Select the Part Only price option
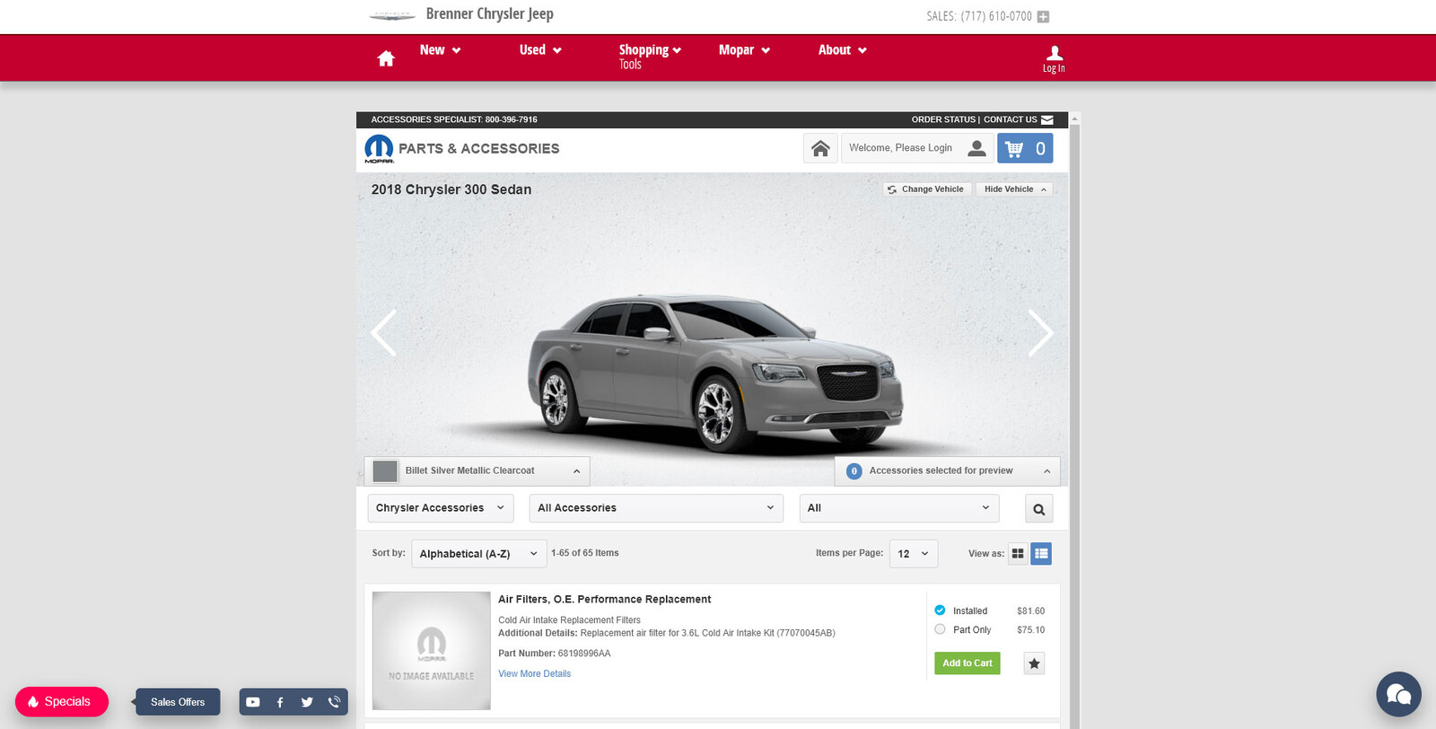This screenshot has height=729, width=1436. click(x=940, y=629)
